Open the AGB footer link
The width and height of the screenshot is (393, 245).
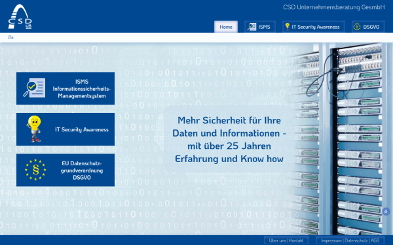375,240
